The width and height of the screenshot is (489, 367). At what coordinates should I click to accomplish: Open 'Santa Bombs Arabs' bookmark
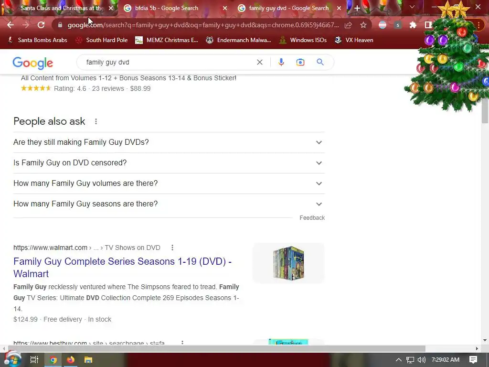click(x=37, y=40)
